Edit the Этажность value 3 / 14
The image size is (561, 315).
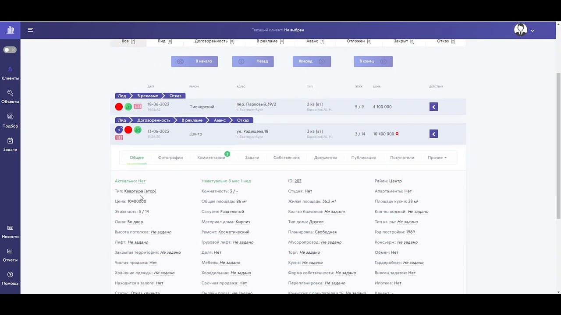tap(144, 211)
